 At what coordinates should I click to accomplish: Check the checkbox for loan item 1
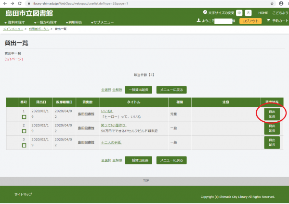(x=24, y=117)
